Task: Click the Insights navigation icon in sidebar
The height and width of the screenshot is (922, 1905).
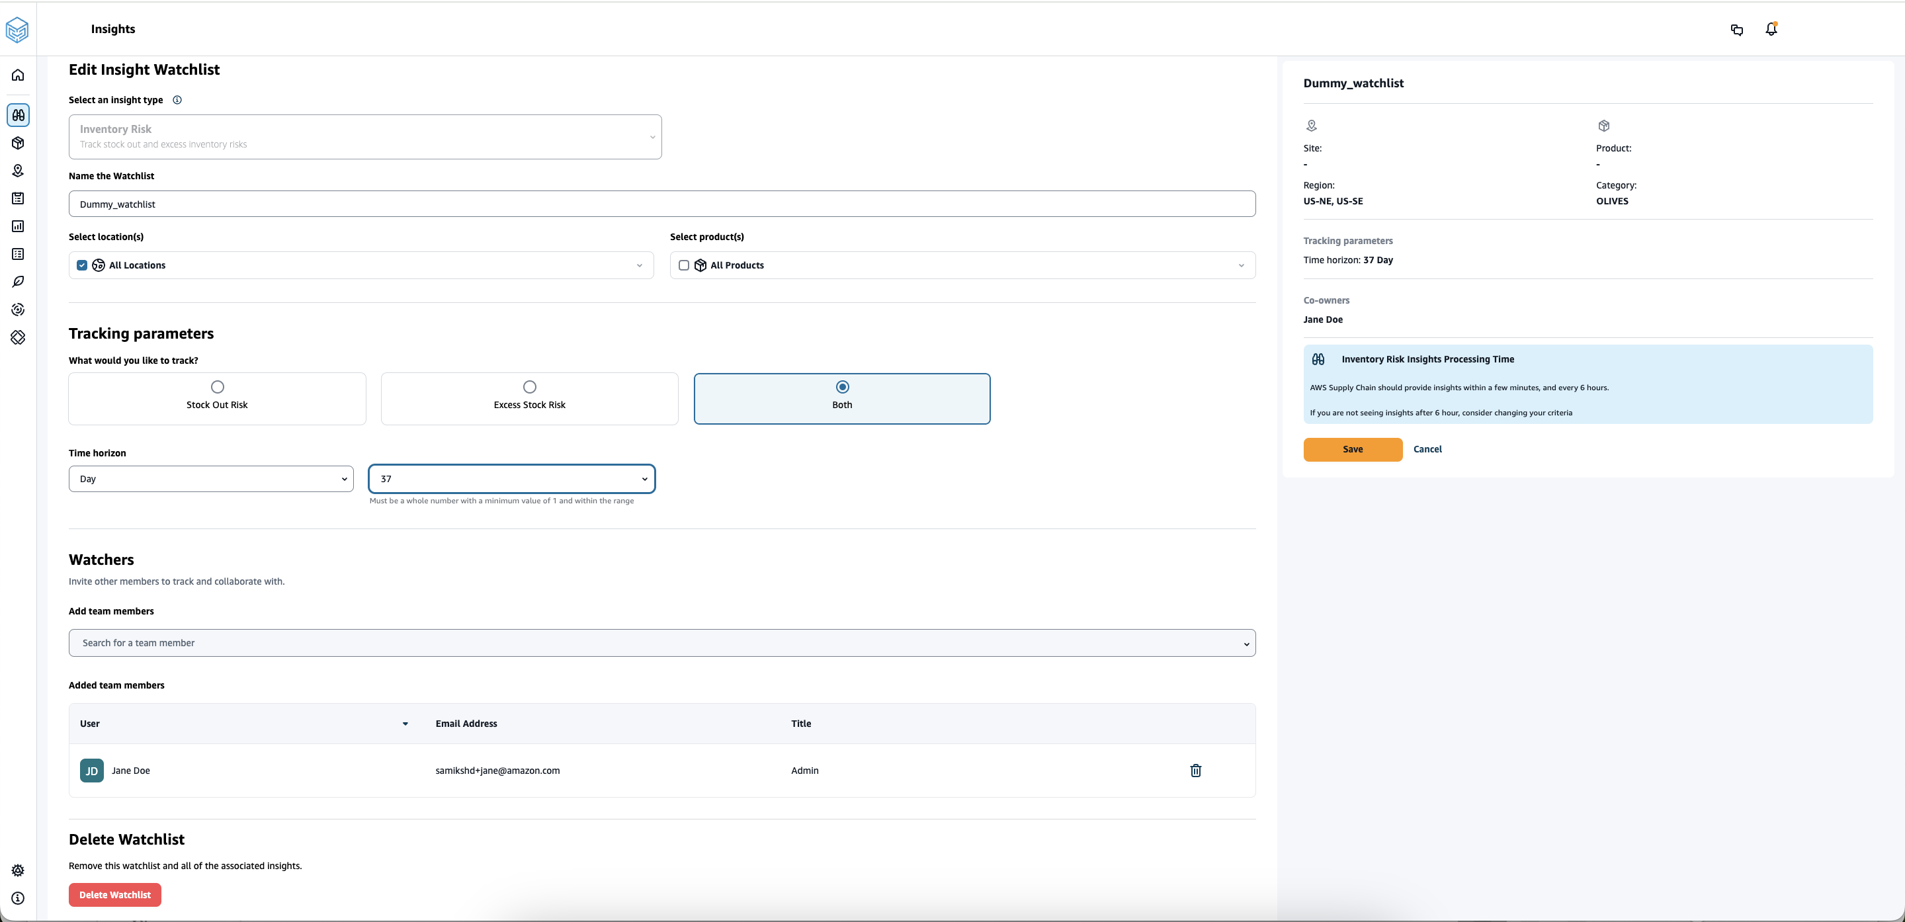Action: [x=19, y=115]
